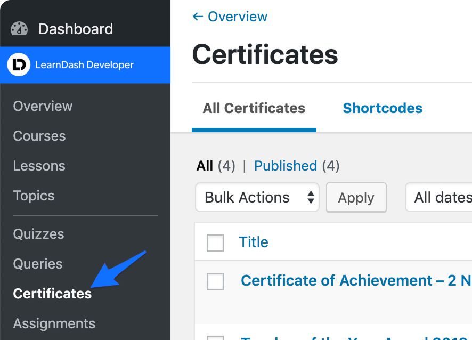
Task: Tick the Certificate of Achievement checkbox
Action: (x=215, y=281)
